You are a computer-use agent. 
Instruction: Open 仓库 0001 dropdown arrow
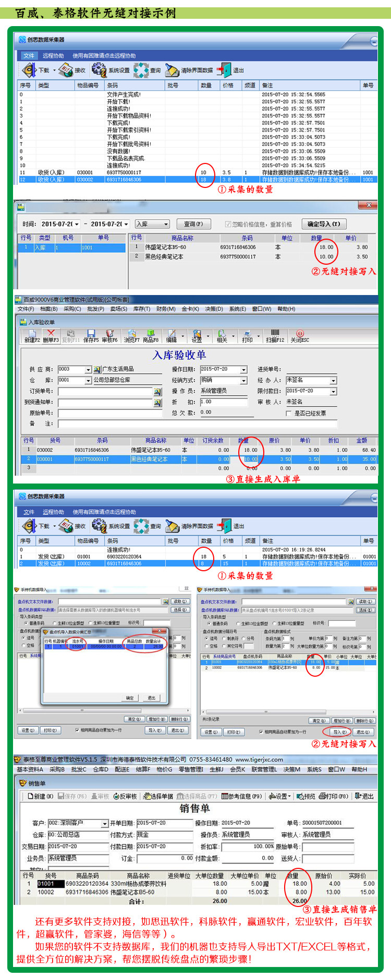click(x=88, y=381)
